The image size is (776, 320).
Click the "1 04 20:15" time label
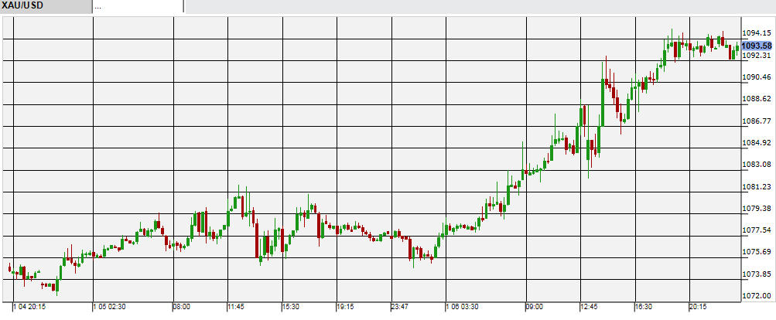pos(29,307)
